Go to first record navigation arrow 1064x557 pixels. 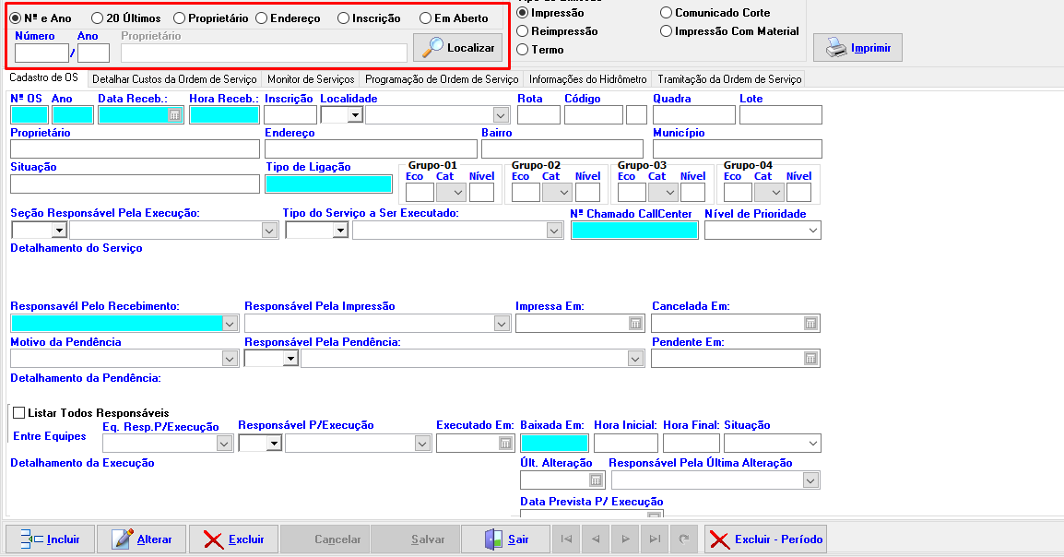click(x=566, y=539)
